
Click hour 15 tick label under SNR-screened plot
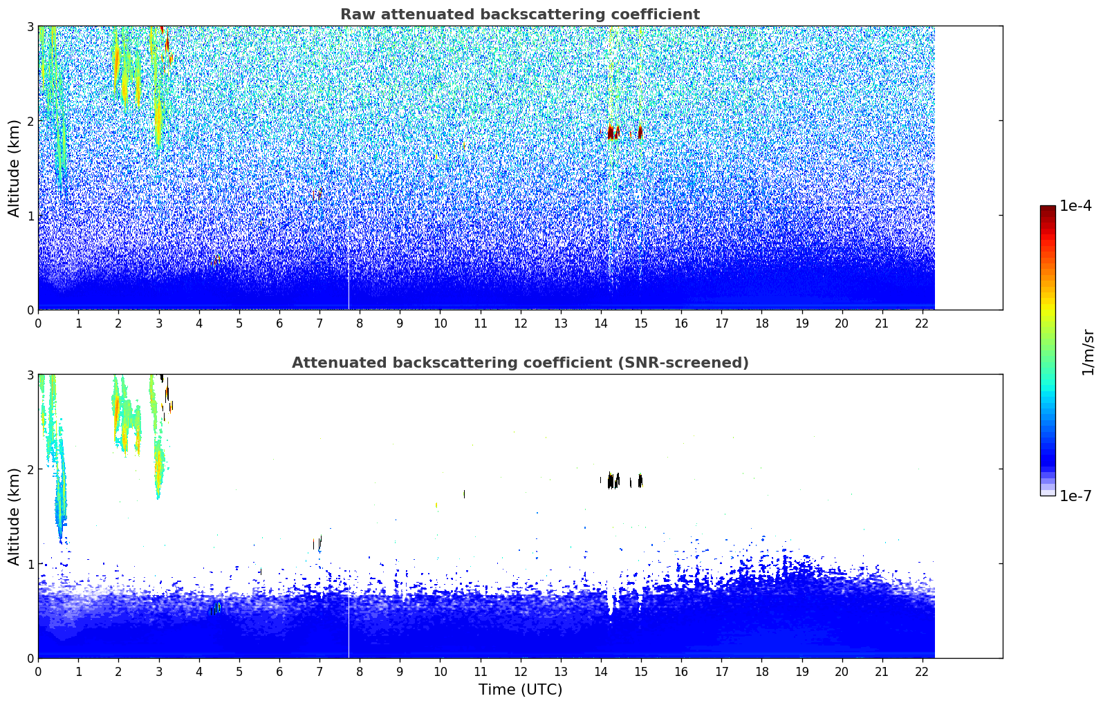tap(641, 671)
